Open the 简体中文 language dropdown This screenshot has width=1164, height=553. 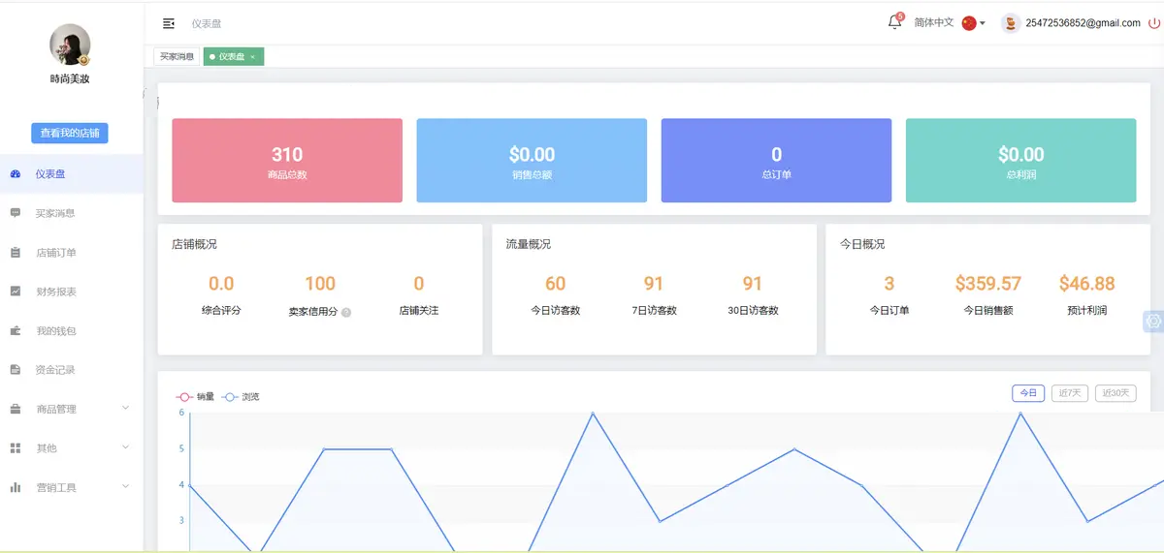pos(950,23)
